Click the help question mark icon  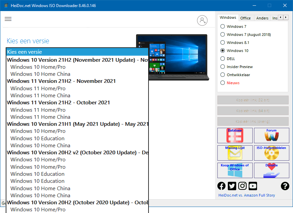(x=285, y=186)
